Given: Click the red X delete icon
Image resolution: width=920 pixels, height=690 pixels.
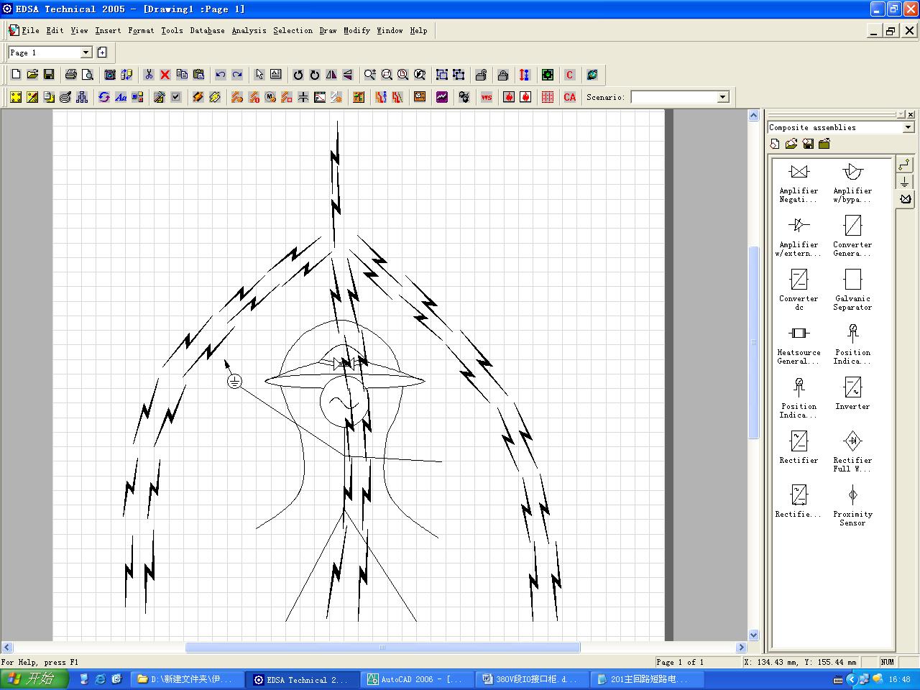Looking at the screenshot, I should [165, 75].
